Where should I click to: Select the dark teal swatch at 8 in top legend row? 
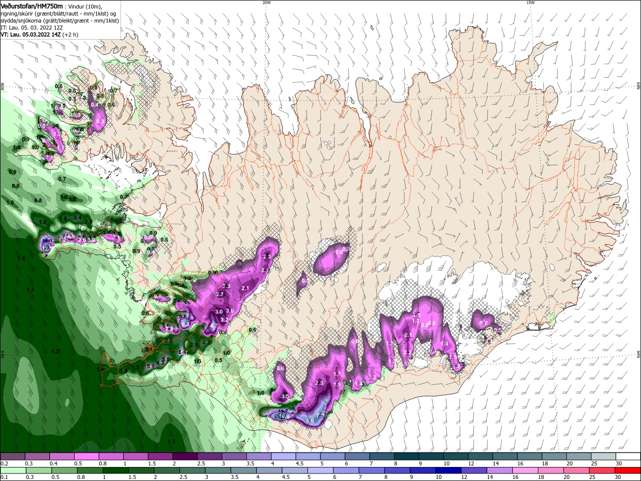pyautogui.click(x=407, y=456)
